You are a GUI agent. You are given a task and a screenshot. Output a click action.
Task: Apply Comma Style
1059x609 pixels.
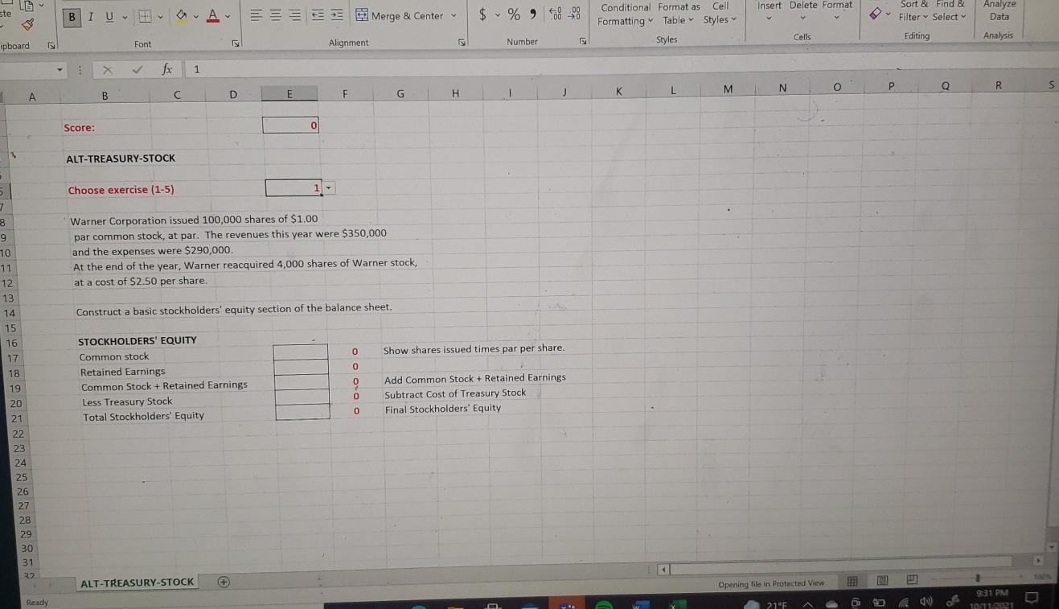pyautogui.click(x=532, y=15)
